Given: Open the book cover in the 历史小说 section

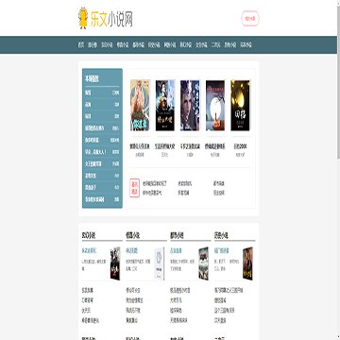Looking at the screenshot, I should coord(247,263).
